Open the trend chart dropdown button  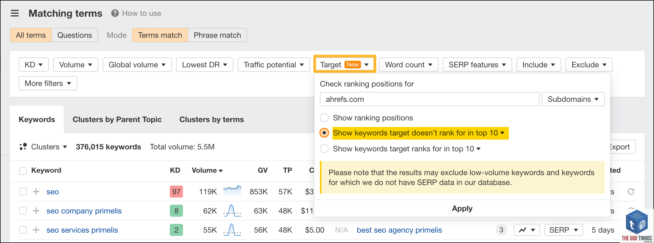[527, 230]
